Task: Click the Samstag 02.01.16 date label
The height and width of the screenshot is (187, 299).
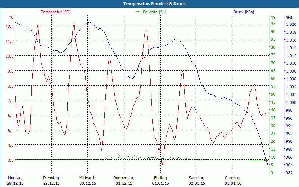Action: (197, 181)
